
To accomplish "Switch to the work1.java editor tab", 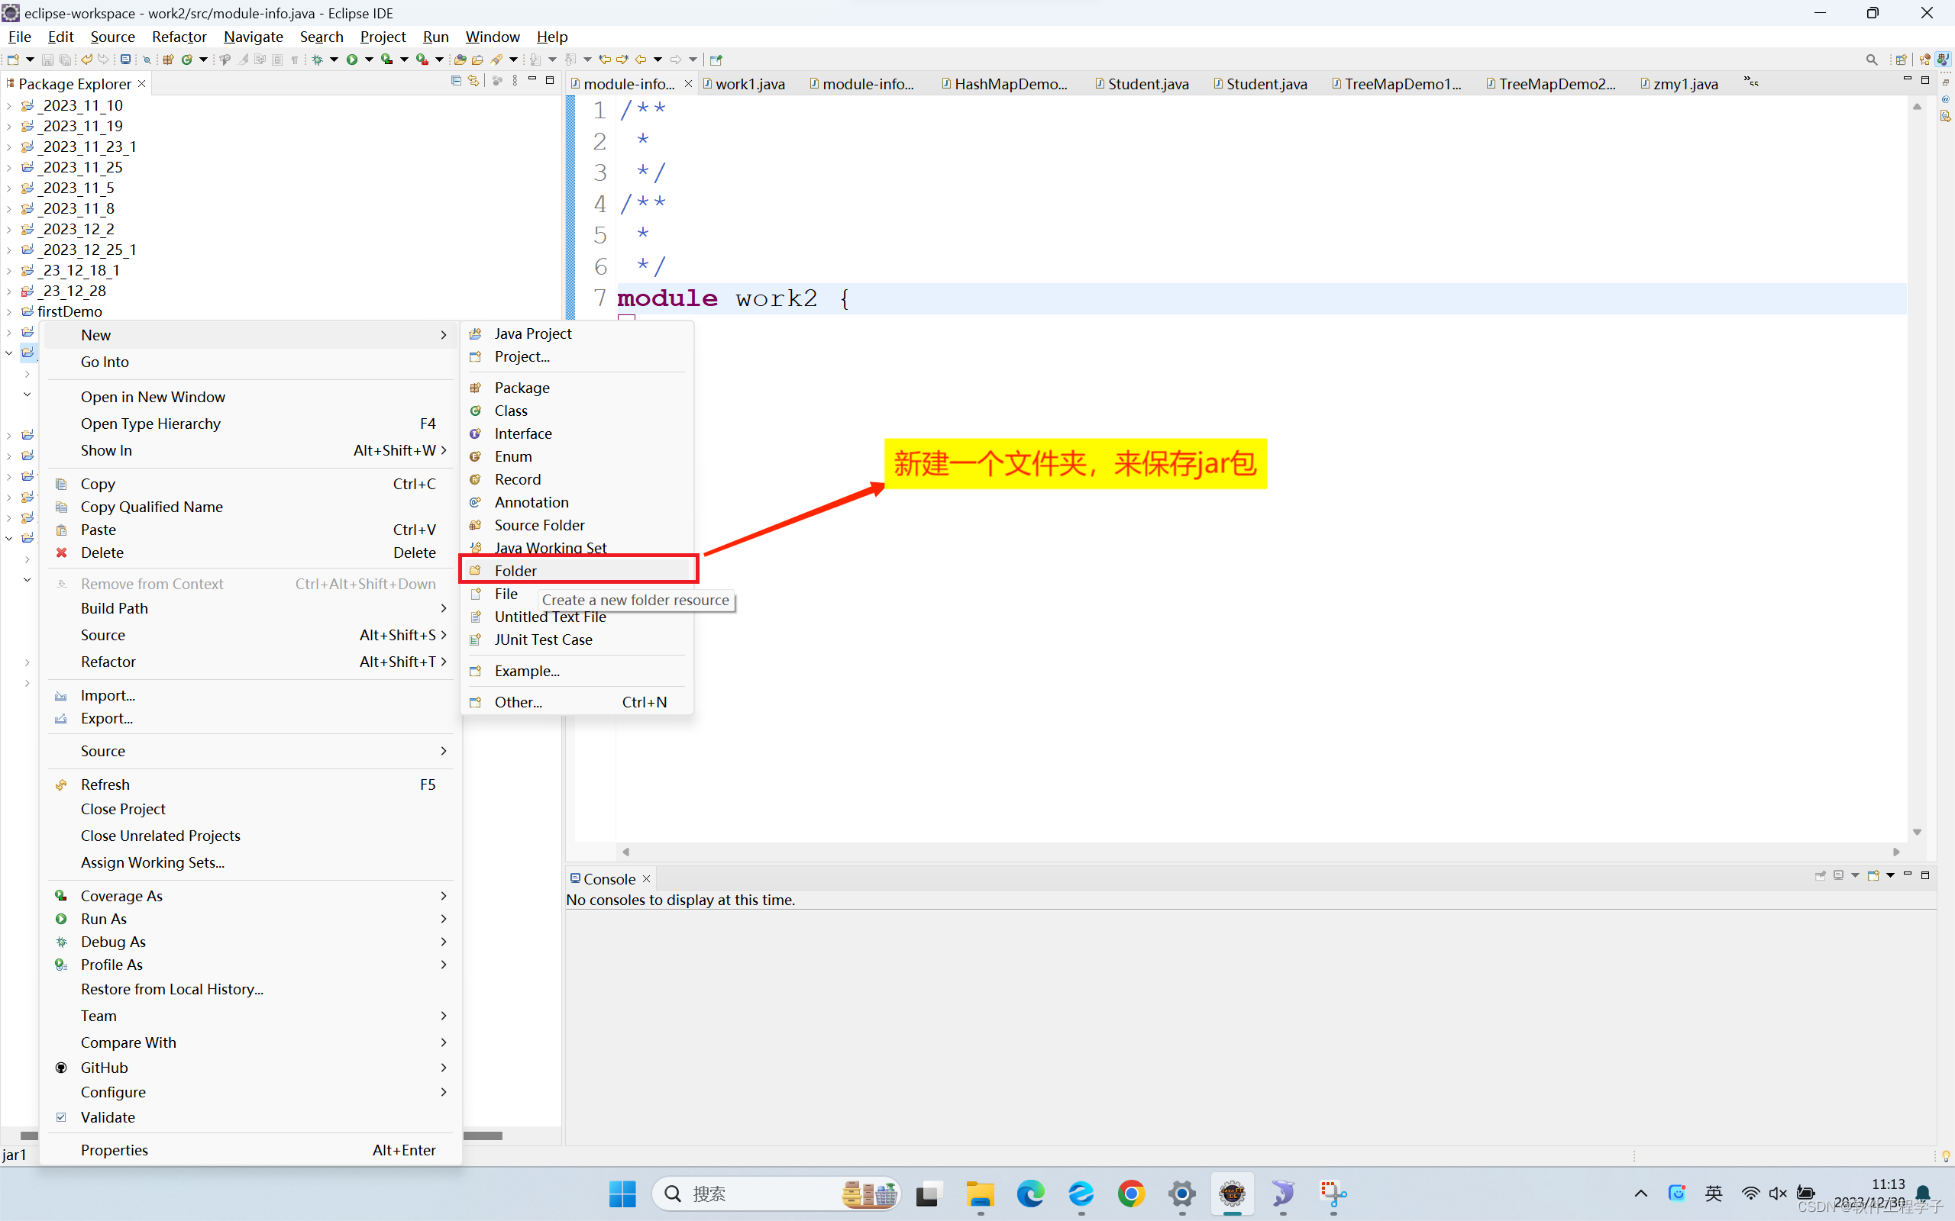I will click(x=750, y=83).
